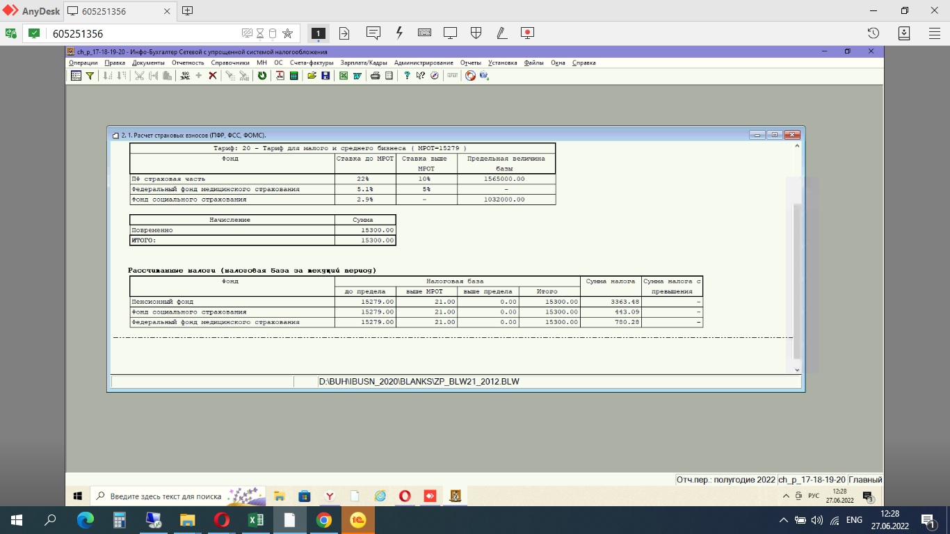Click the yellow open folder icon
This screenshot has width=950, height=534.
click(312, 76)
